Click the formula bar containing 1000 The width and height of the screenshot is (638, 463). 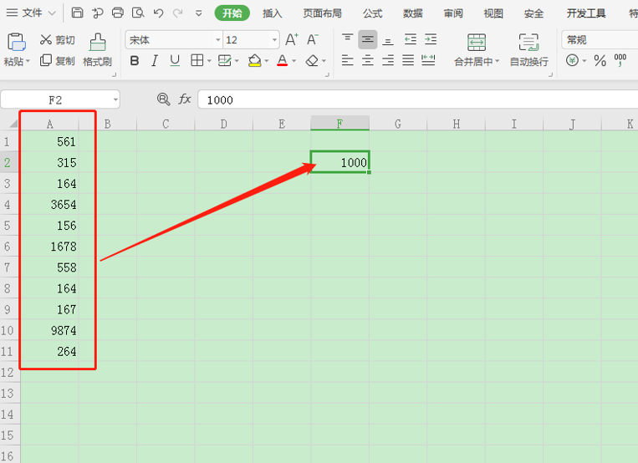[418, 99]
